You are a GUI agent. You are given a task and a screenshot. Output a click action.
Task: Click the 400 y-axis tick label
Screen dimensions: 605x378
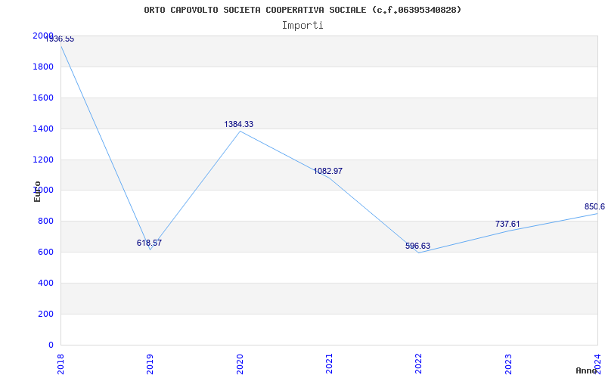[46, 283]
